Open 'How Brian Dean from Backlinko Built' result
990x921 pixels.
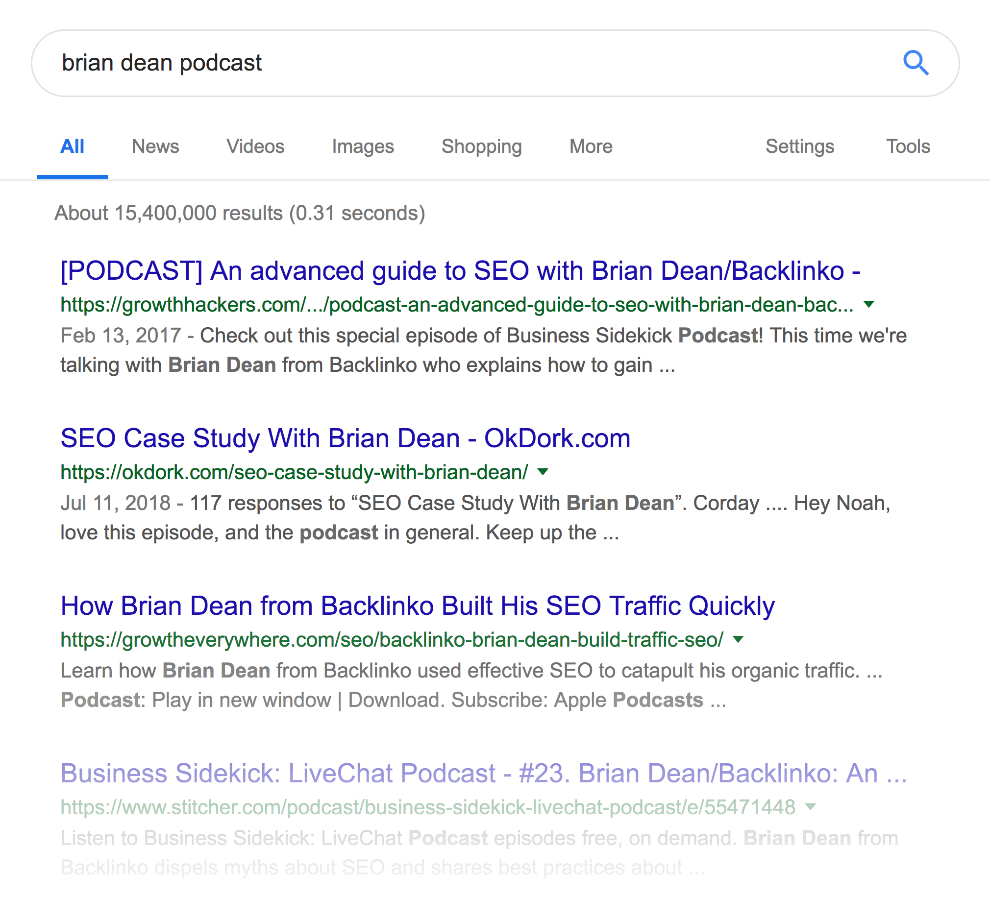tap(418, 606)
